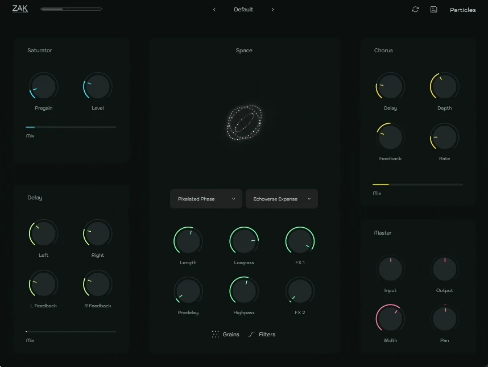The height and width of the screenshot is (367, 488).
Task: Select the dotted Grains icon
Action: (216, 334)
